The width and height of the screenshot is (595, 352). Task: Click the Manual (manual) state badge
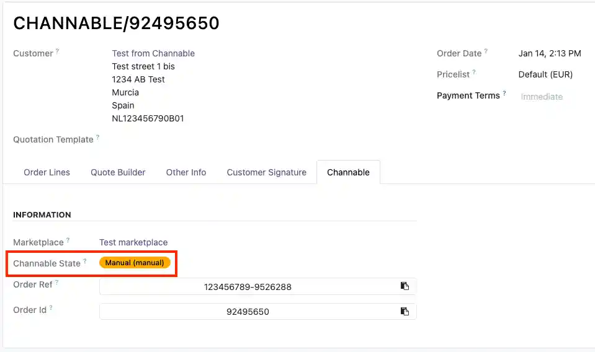(135, 263)
